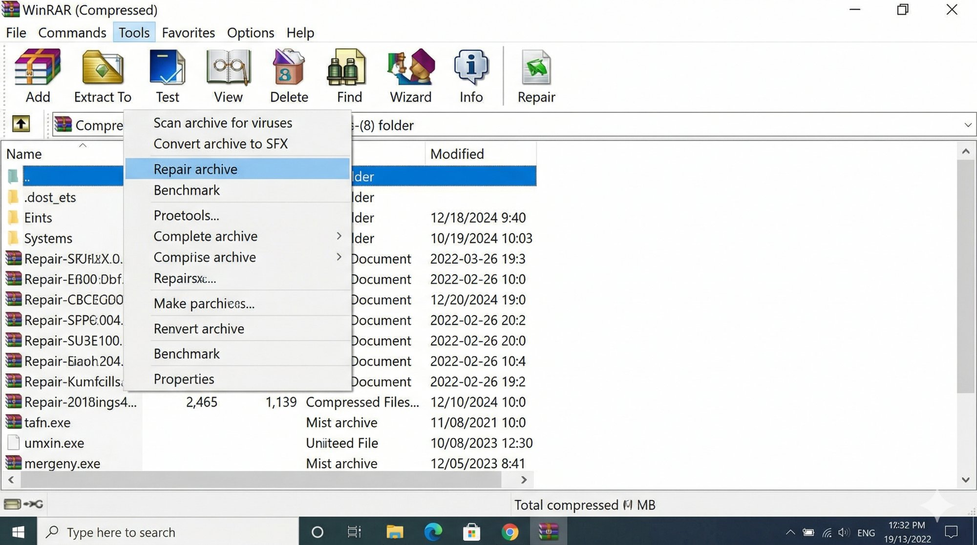Open the Options menu
Viewport: 977px width, 545px height.
pos(250,32)
